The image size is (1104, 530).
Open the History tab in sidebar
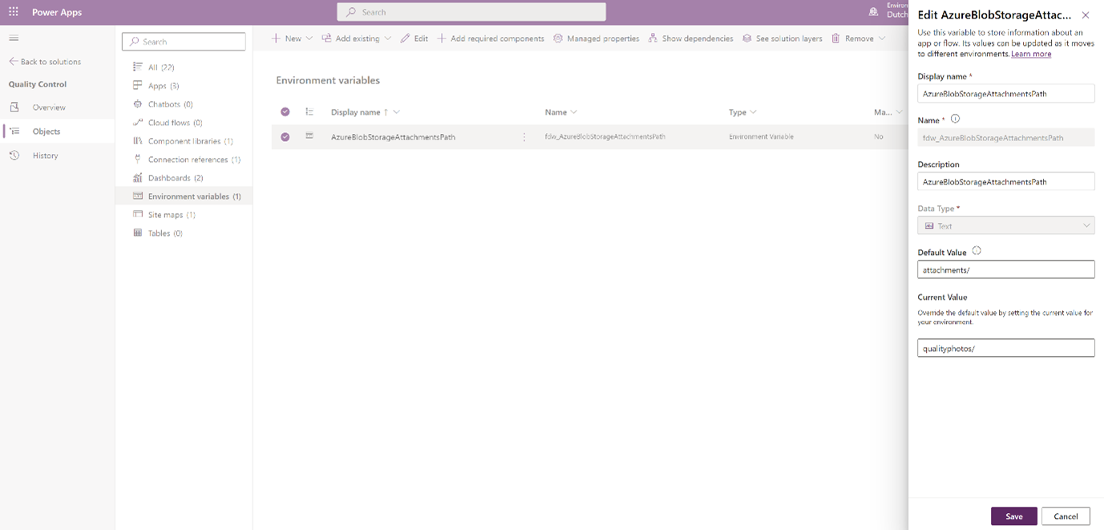[x=45, y=156]
